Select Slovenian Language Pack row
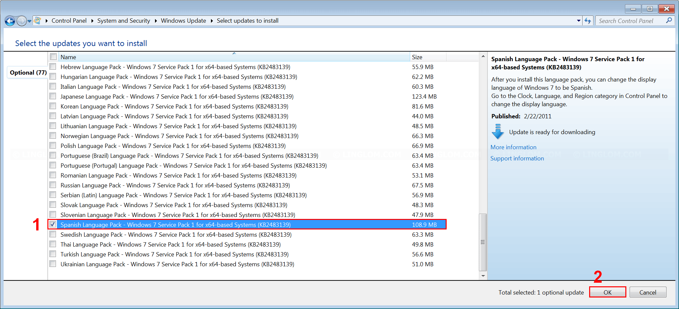679x309 pixels. point(247,215)
